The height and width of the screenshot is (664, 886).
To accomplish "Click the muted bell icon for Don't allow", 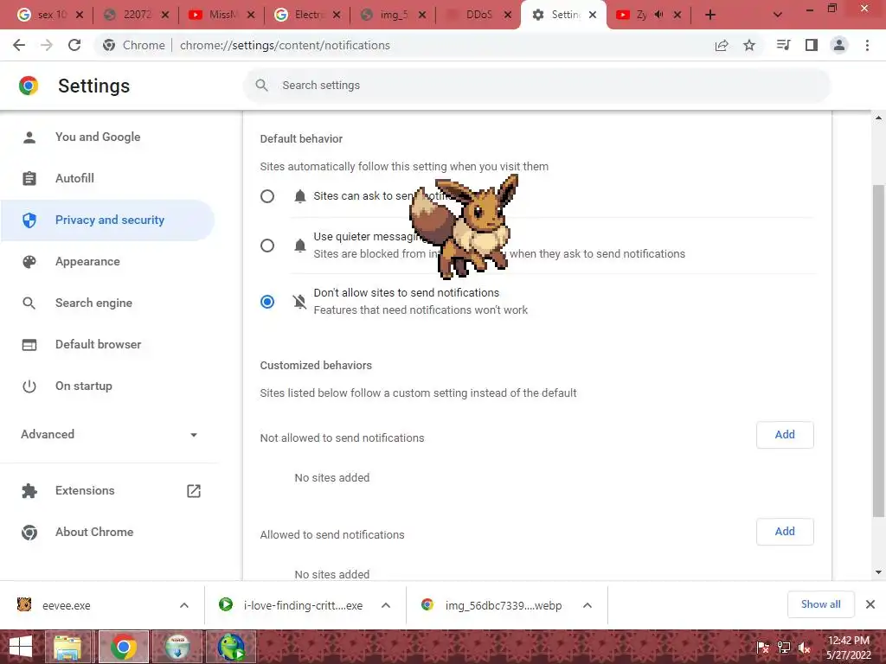I will (299, 302).
